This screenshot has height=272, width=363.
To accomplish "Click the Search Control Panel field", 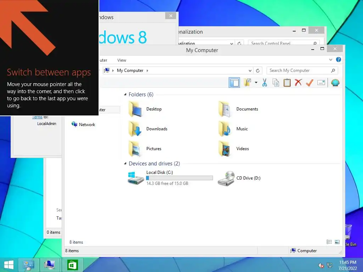I will 284,43.
